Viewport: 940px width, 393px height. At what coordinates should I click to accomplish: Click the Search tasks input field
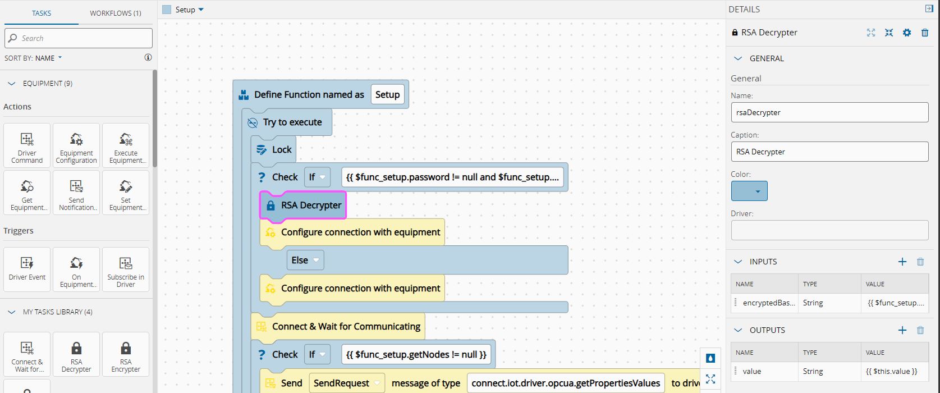(79, 38)
